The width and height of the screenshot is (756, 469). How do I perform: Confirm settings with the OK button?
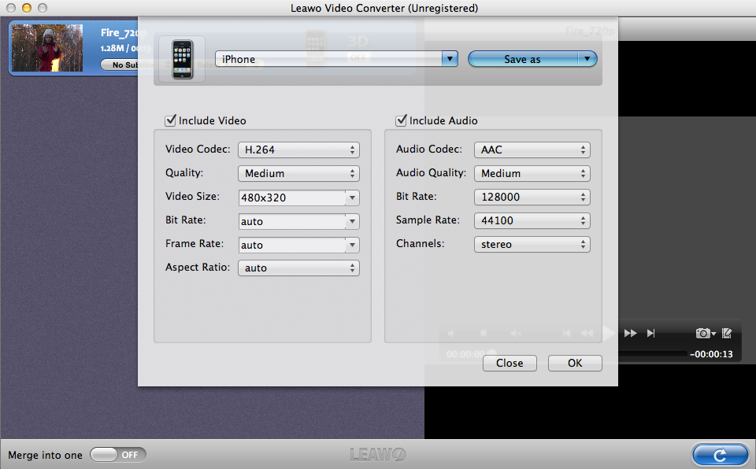pyautogui.click(x=575, y=363)
